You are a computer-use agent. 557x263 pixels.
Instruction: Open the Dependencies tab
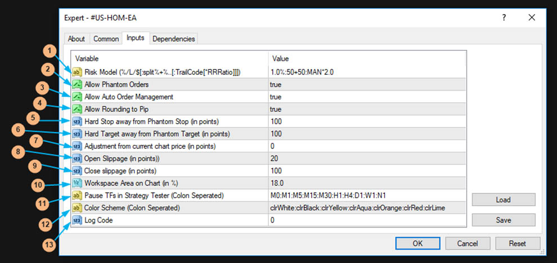point(173,39)
